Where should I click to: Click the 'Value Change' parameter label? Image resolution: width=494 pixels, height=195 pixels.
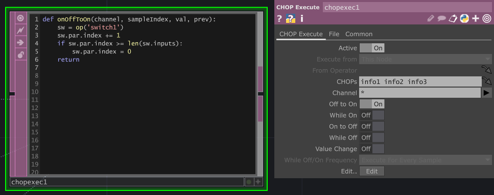[x=336, y=149]
